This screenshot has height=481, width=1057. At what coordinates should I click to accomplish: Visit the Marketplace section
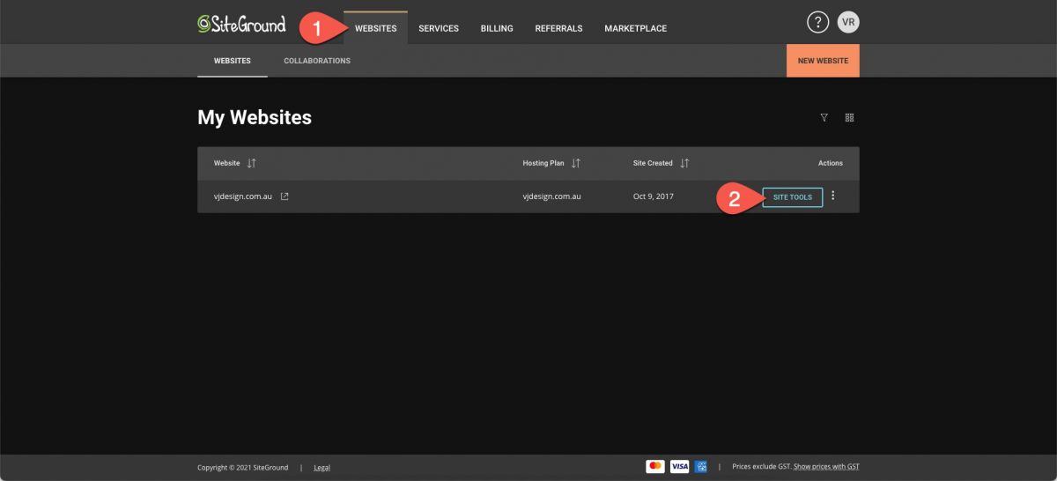635,28
